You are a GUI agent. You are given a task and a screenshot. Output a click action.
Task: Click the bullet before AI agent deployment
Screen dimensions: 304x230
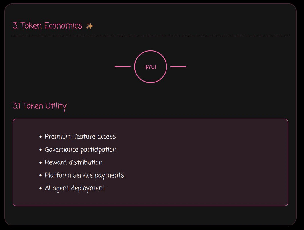(41, 188)
